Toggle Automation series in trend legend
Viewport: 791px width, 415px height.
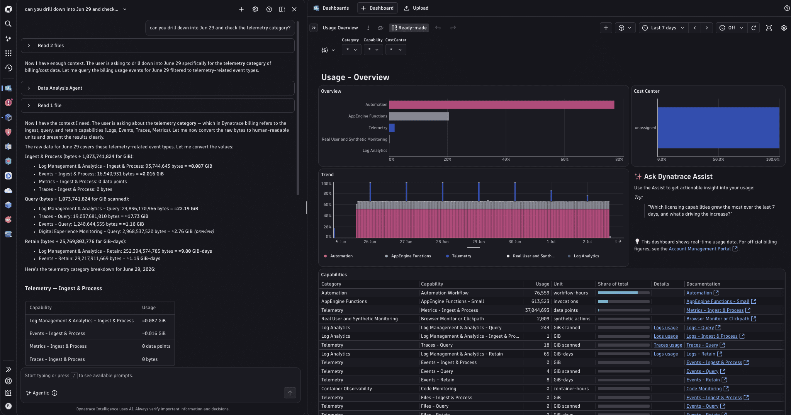tap(338, 256)
